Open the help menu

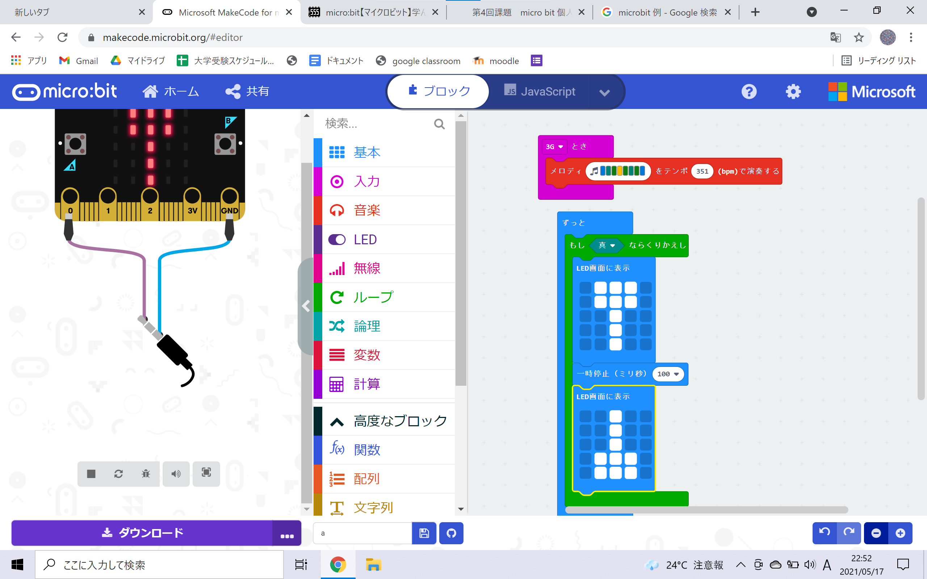click(749, 92)
